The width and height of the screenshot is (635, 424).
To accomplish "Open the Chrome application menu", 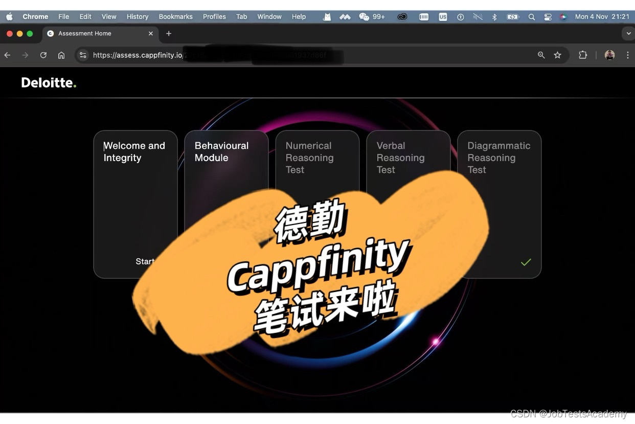I will (35, 17).
